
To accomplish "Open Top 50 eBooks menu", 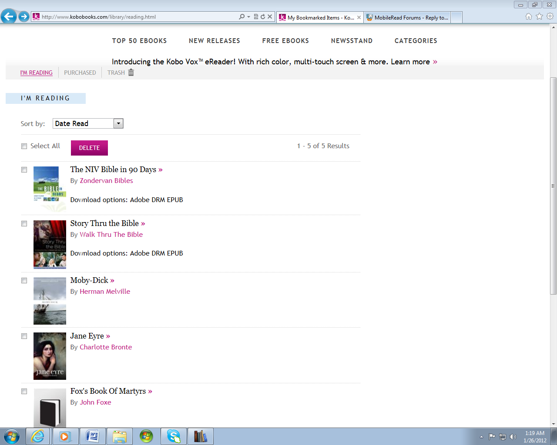I will 139,41.
